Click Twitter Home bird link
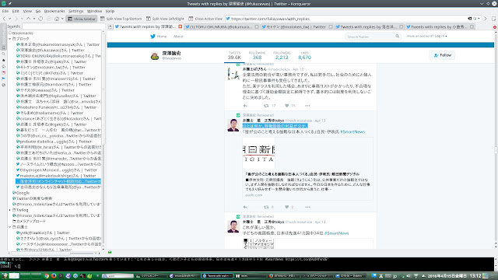498x280 pixels. coord(159,37)
